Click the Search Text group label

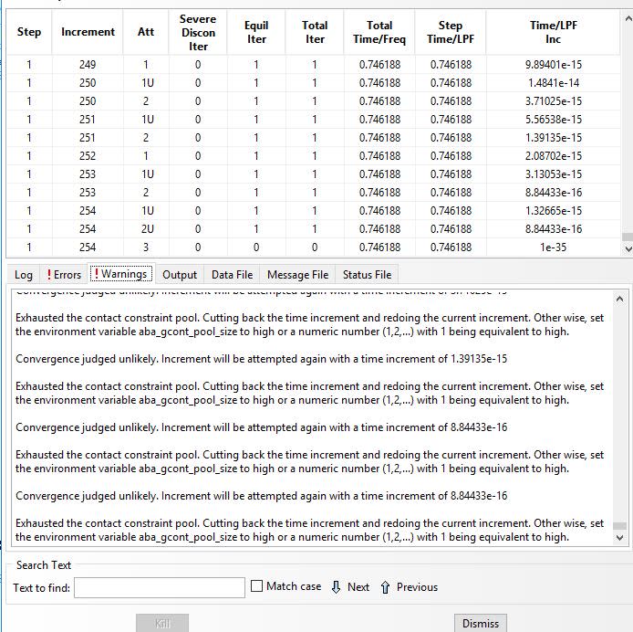tap(44, 565)
